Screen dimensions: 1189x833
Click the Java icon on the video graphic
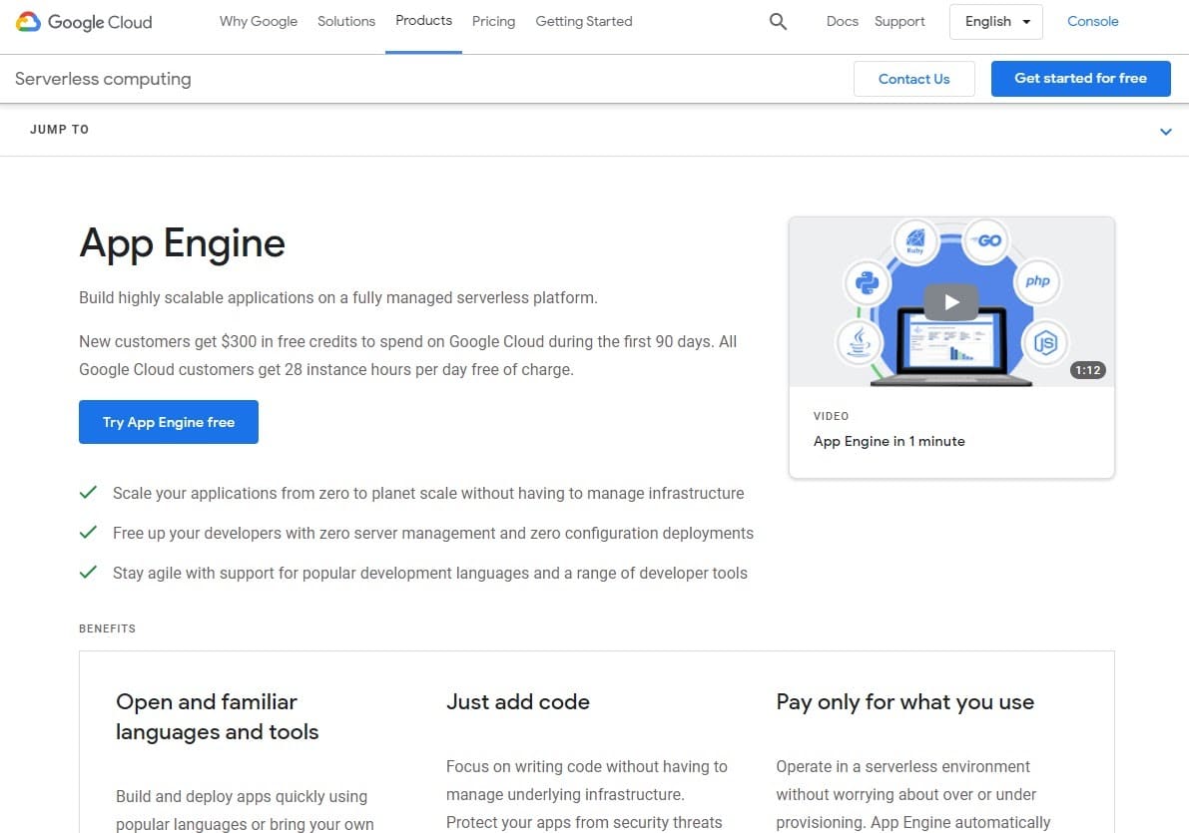(x=860, y=343)
